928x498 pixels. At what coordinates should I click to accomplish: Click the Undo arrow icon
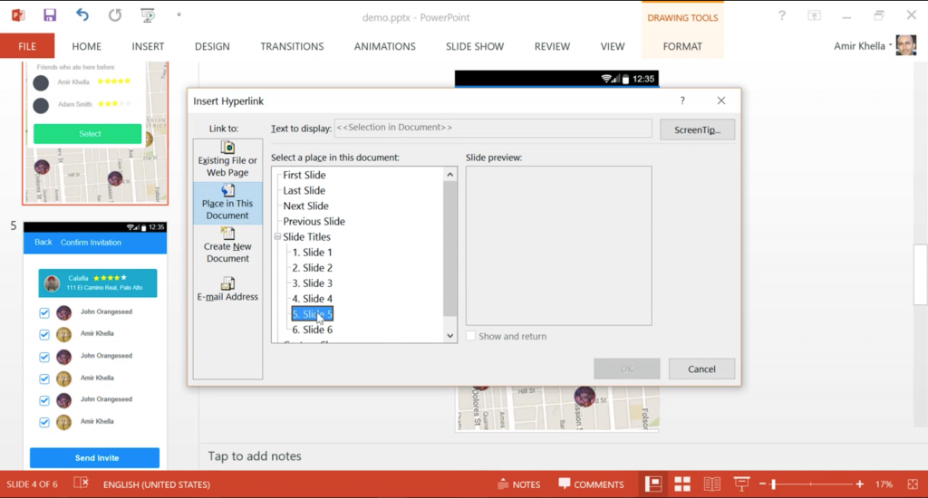[x=82, y=15]
